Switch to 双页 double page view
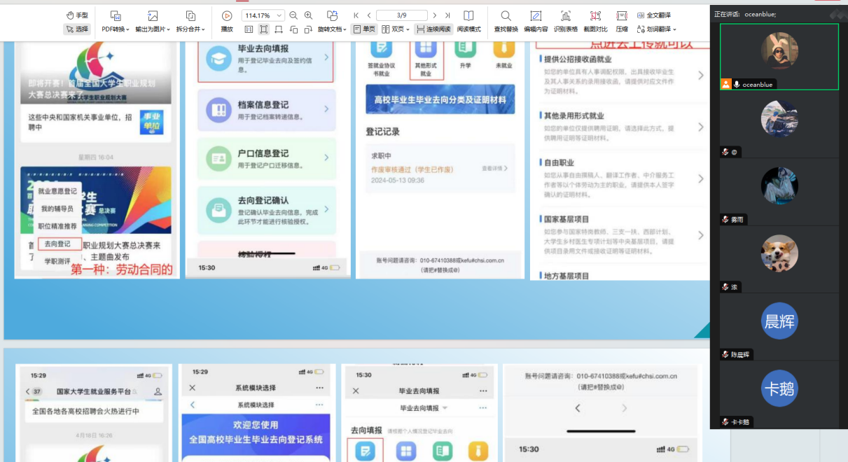The image size is (848, 462). click(x=396, y=29)
